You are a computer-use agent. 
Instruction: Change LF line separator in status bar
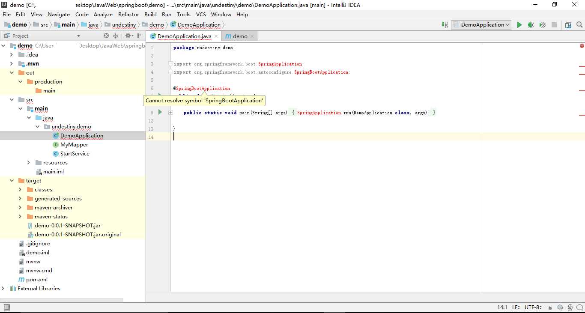516,307
